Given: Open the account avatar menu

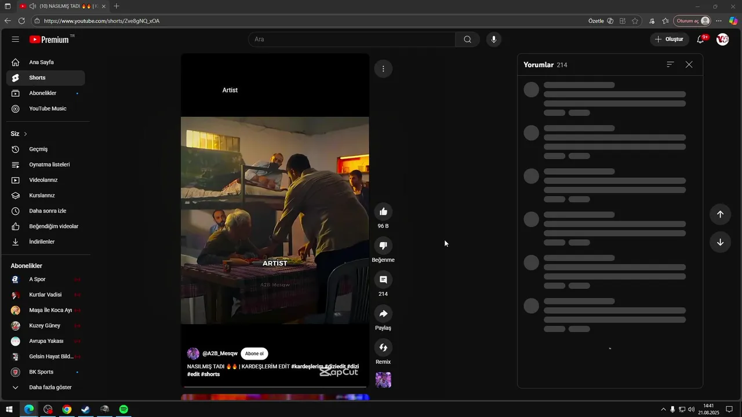Looking at the screenshot, I should (722, 39).
